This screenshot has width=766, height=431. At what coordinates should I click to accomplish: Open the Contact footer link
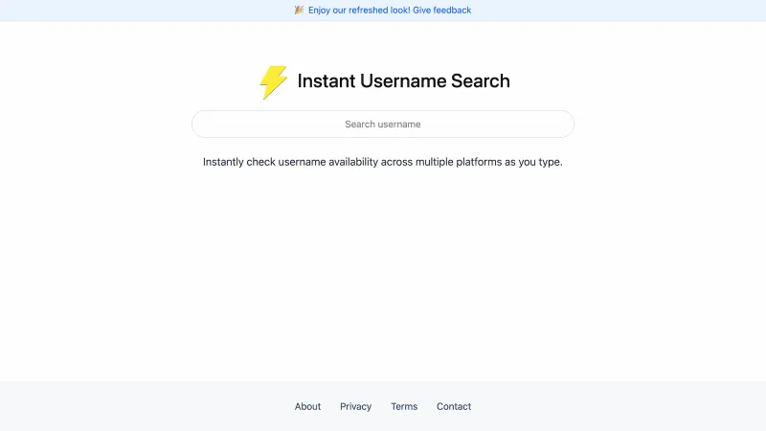[454, 406]
